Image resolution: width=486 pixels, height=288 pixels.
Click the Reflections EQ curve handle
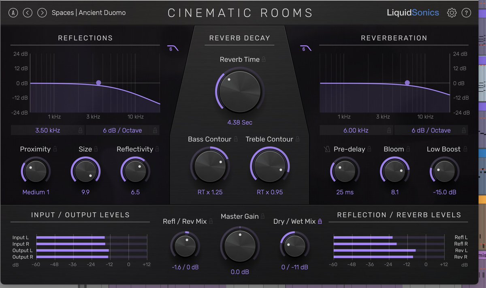point(98,83)
